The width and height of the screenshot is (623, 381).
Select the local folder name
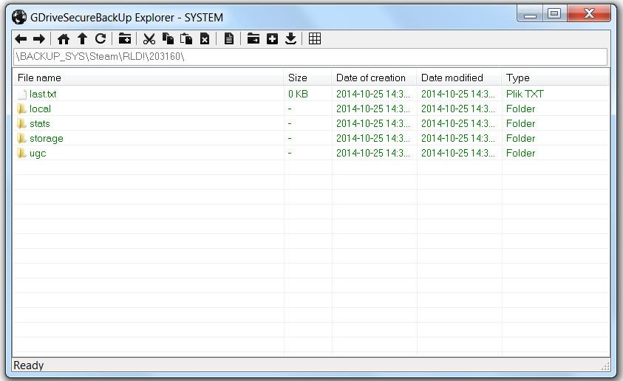coord(40,109)
